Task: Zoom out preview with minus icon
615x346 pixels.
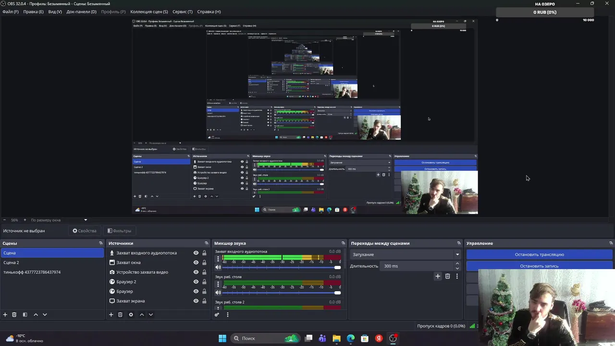Action: (x=5, y=220)
